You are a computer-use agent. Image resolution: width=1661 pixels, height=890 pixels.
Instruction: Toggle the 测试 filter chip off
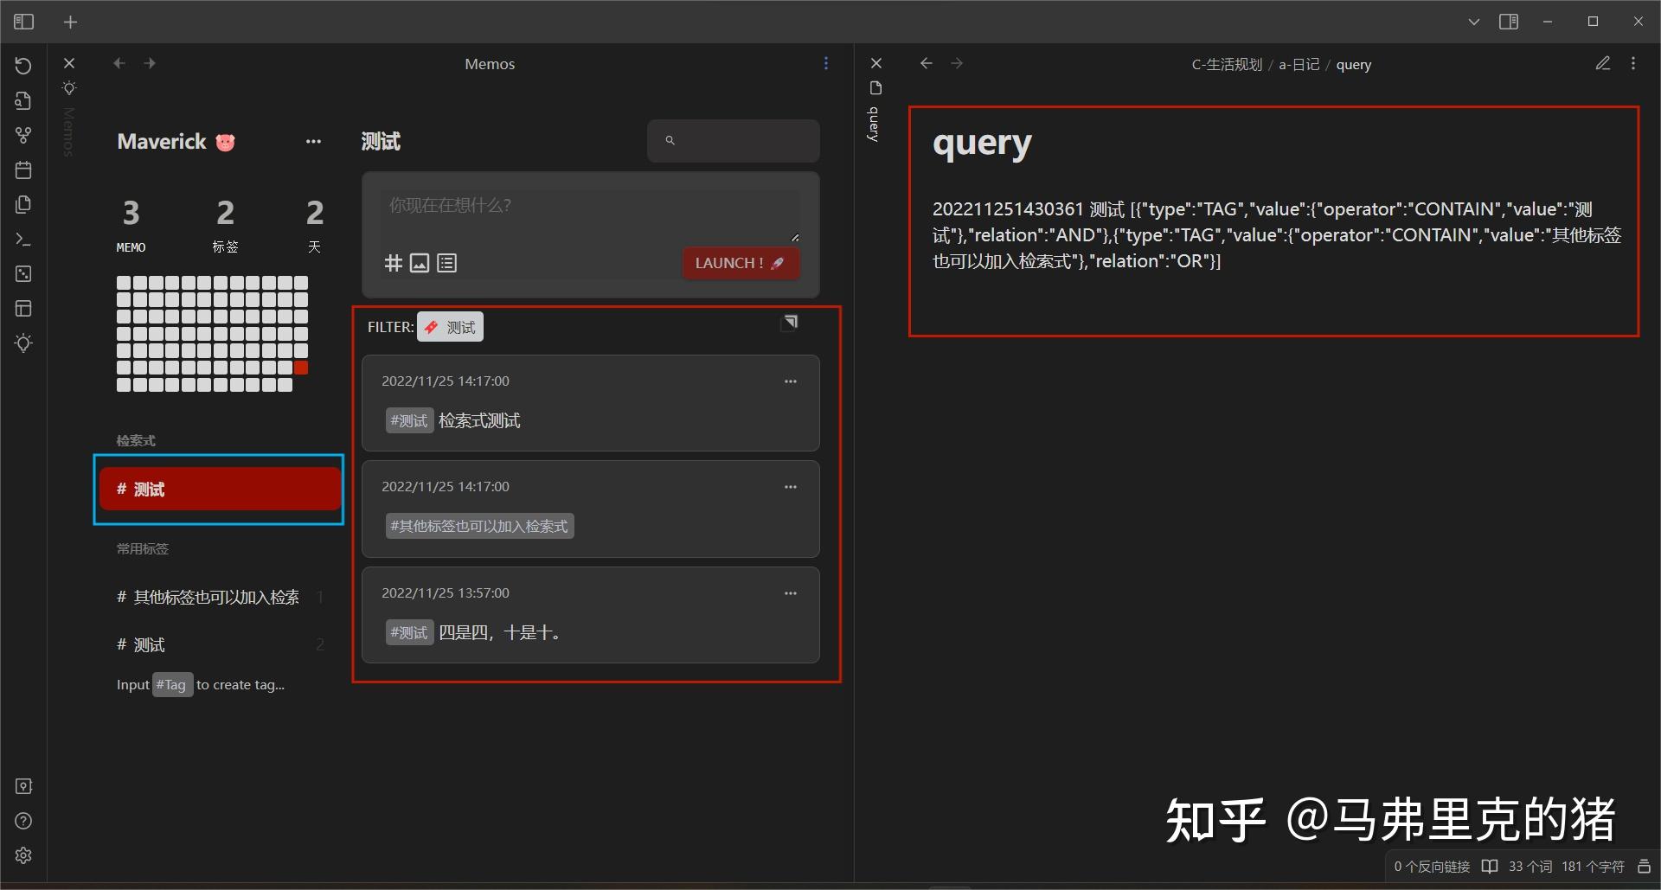point(449,326)
